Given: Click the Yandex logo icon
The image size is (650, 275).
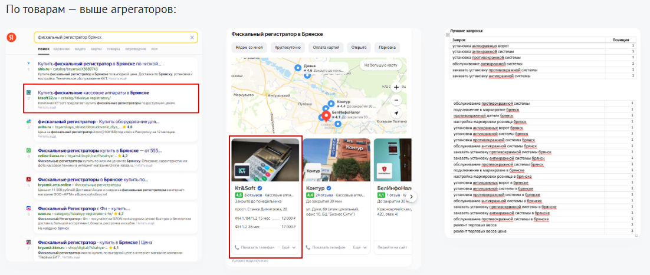Looking at the screenshot, I should coord(11,37).
